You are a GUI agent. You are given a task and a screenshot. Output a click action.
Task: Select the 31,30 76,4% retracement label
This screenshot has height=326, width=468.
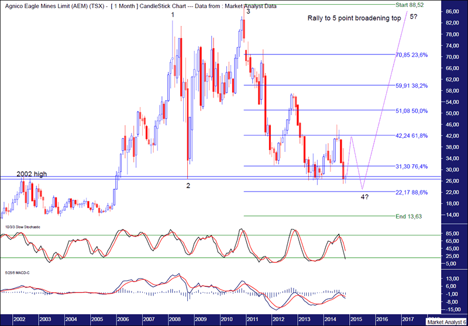411,167
